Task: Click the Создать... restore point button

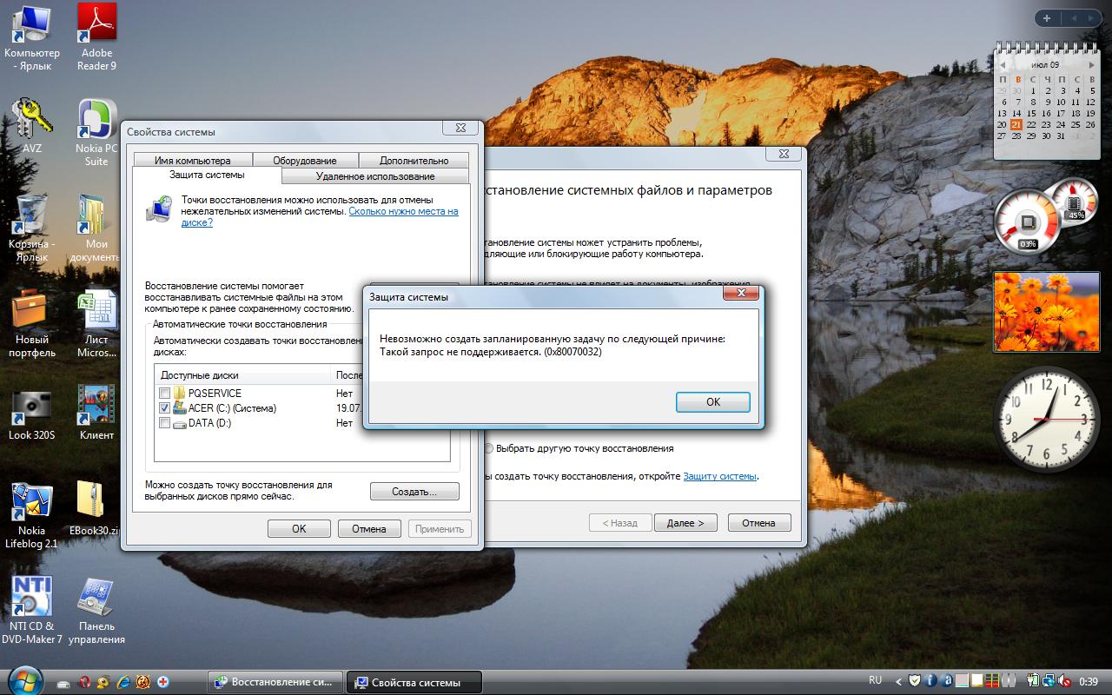Action: click(x=414, y=492)
